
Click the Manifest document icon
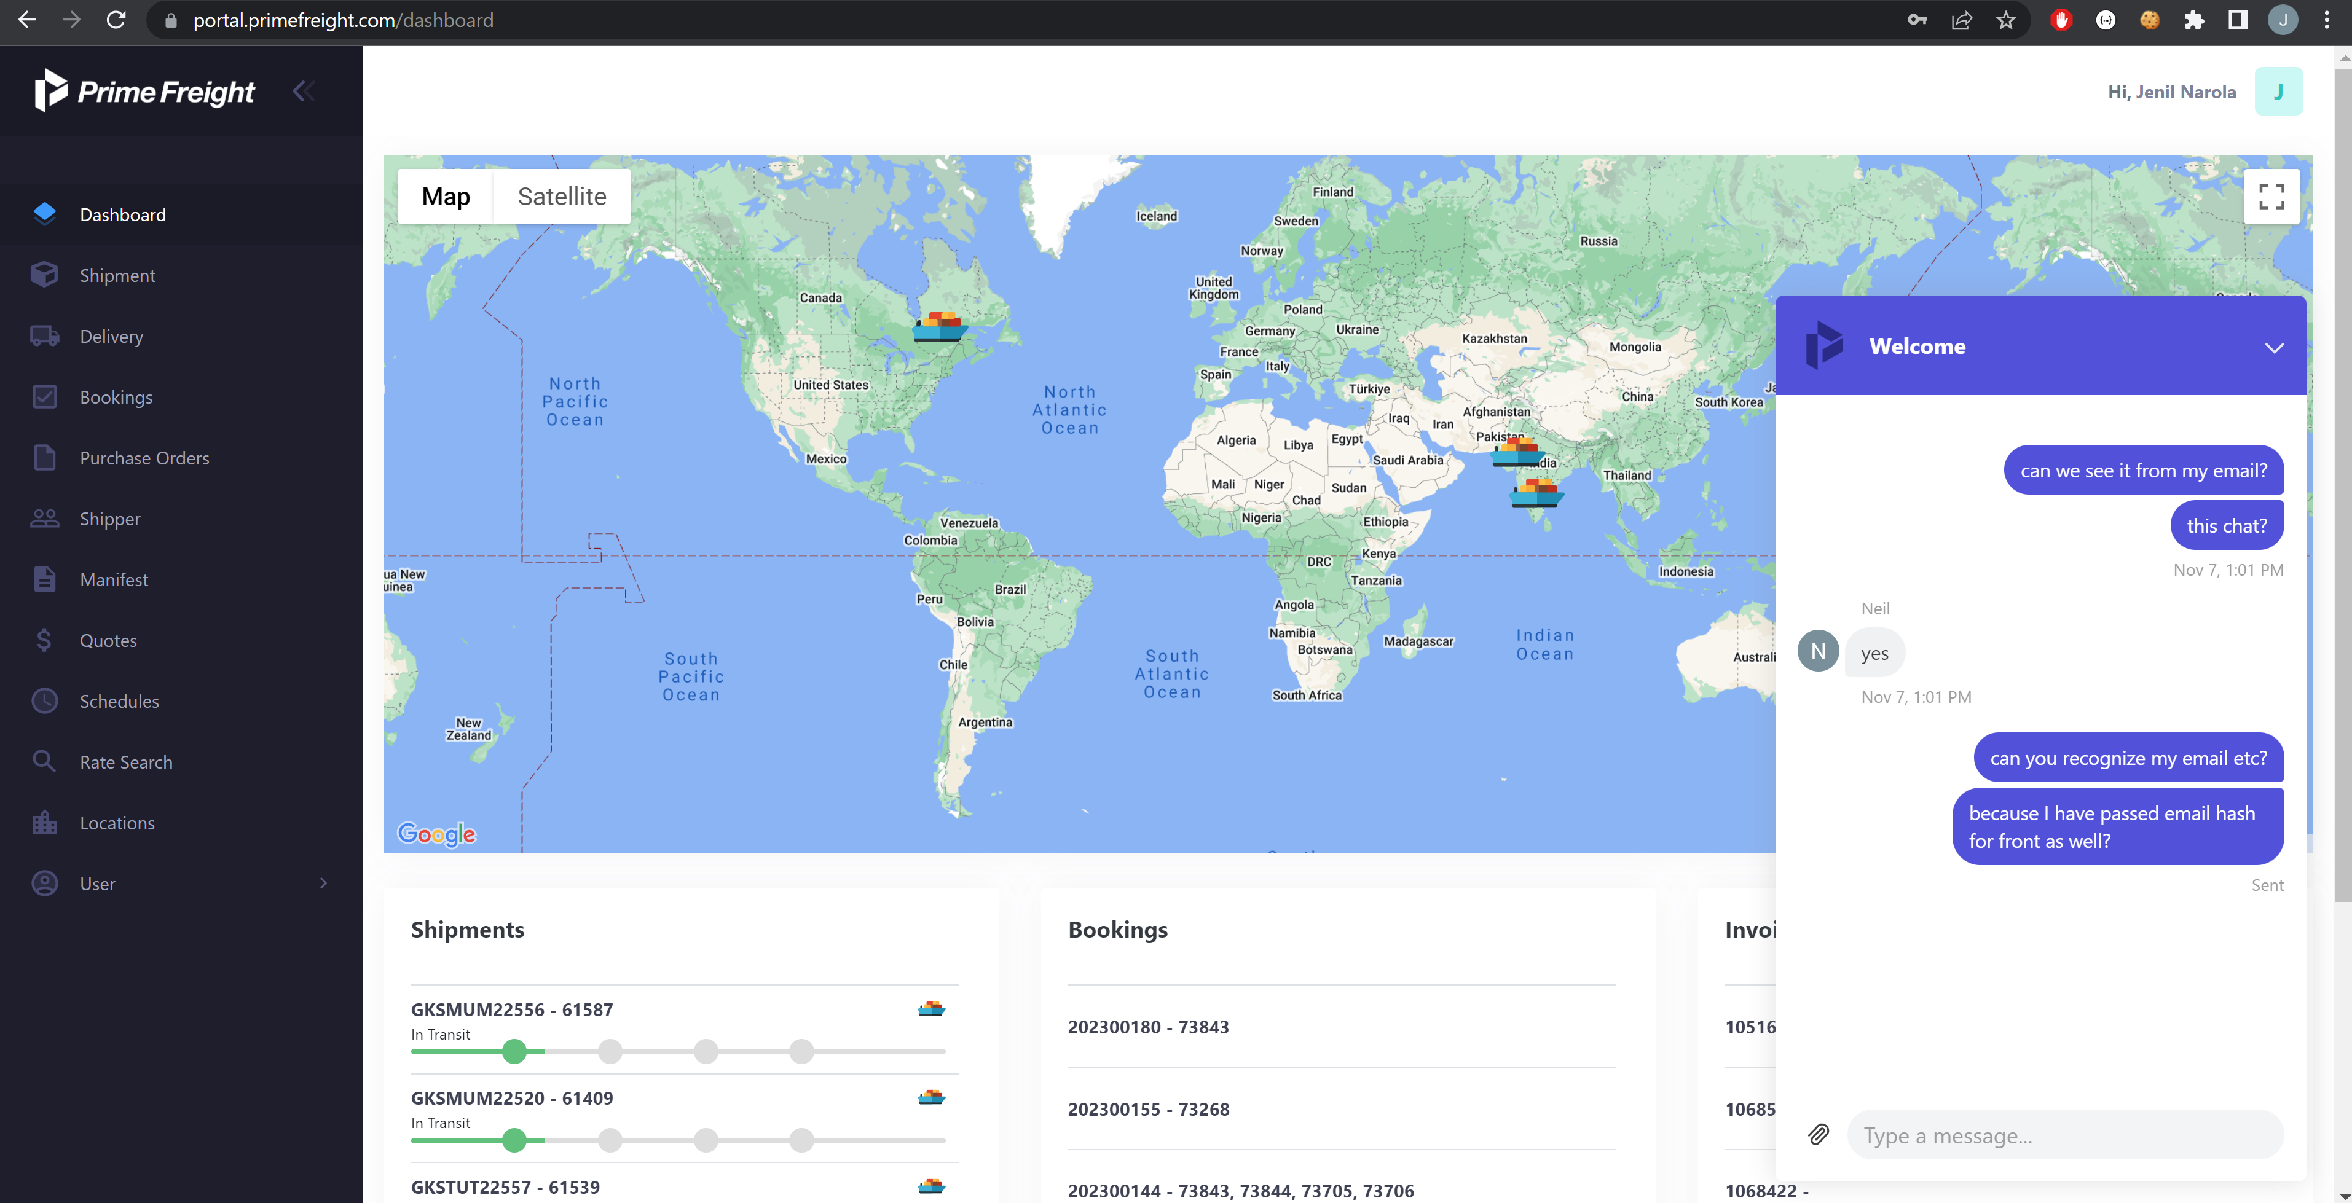(45, 579)
